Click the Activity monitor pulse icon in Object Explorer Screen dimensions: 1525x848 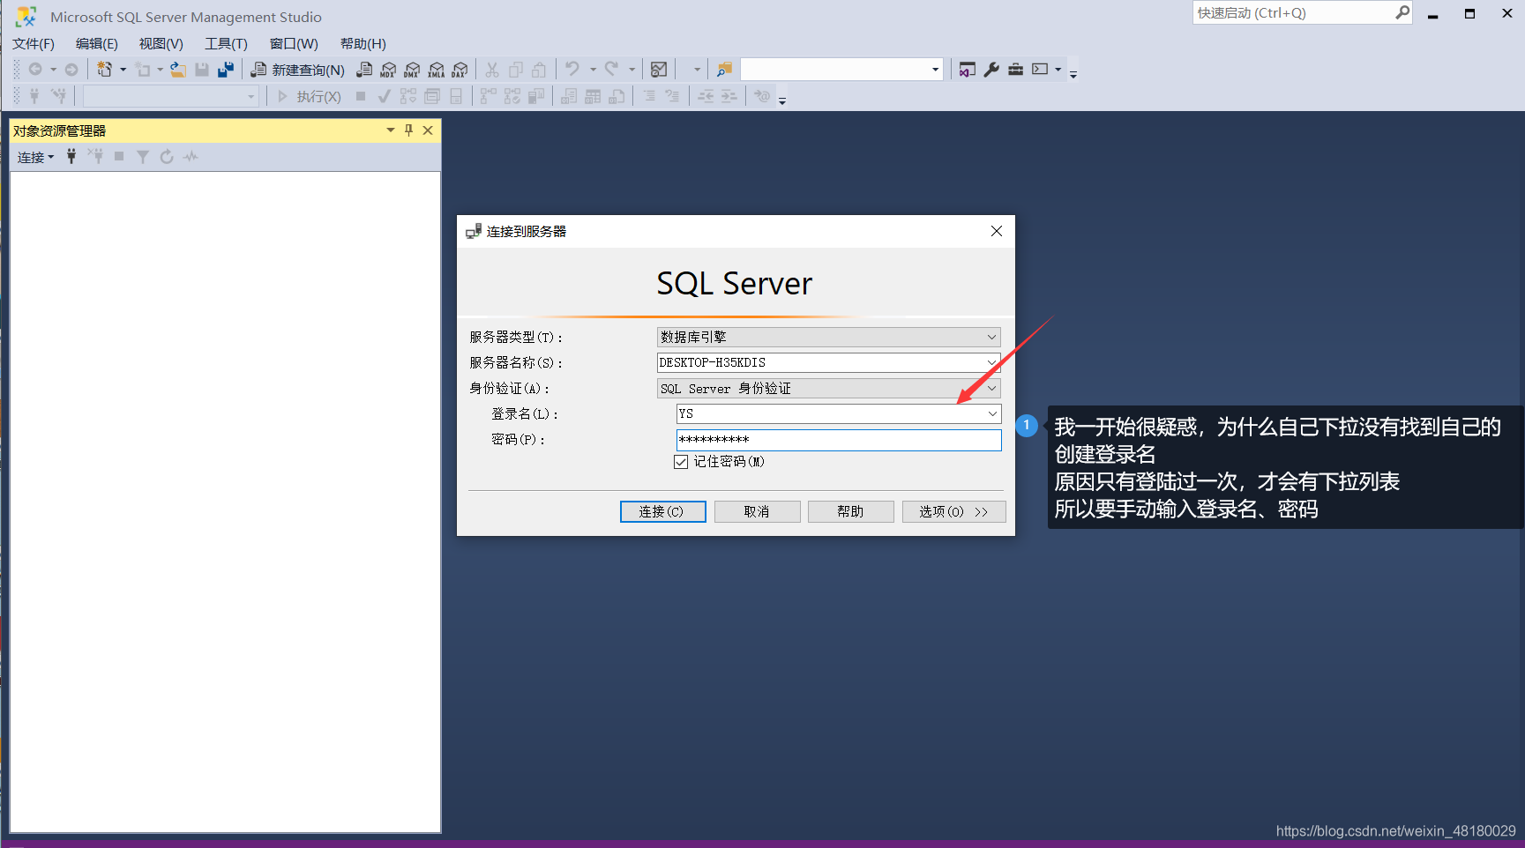(x=191, y=157)
